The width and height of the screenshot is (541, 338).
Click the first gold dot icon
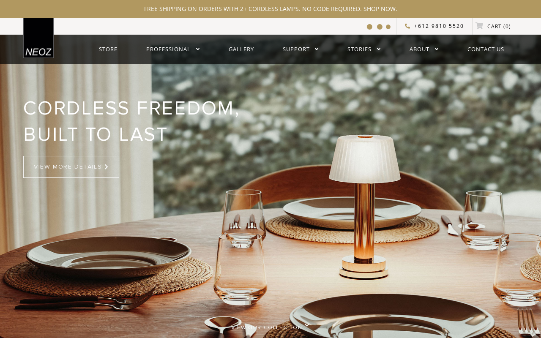coord(369,27)
